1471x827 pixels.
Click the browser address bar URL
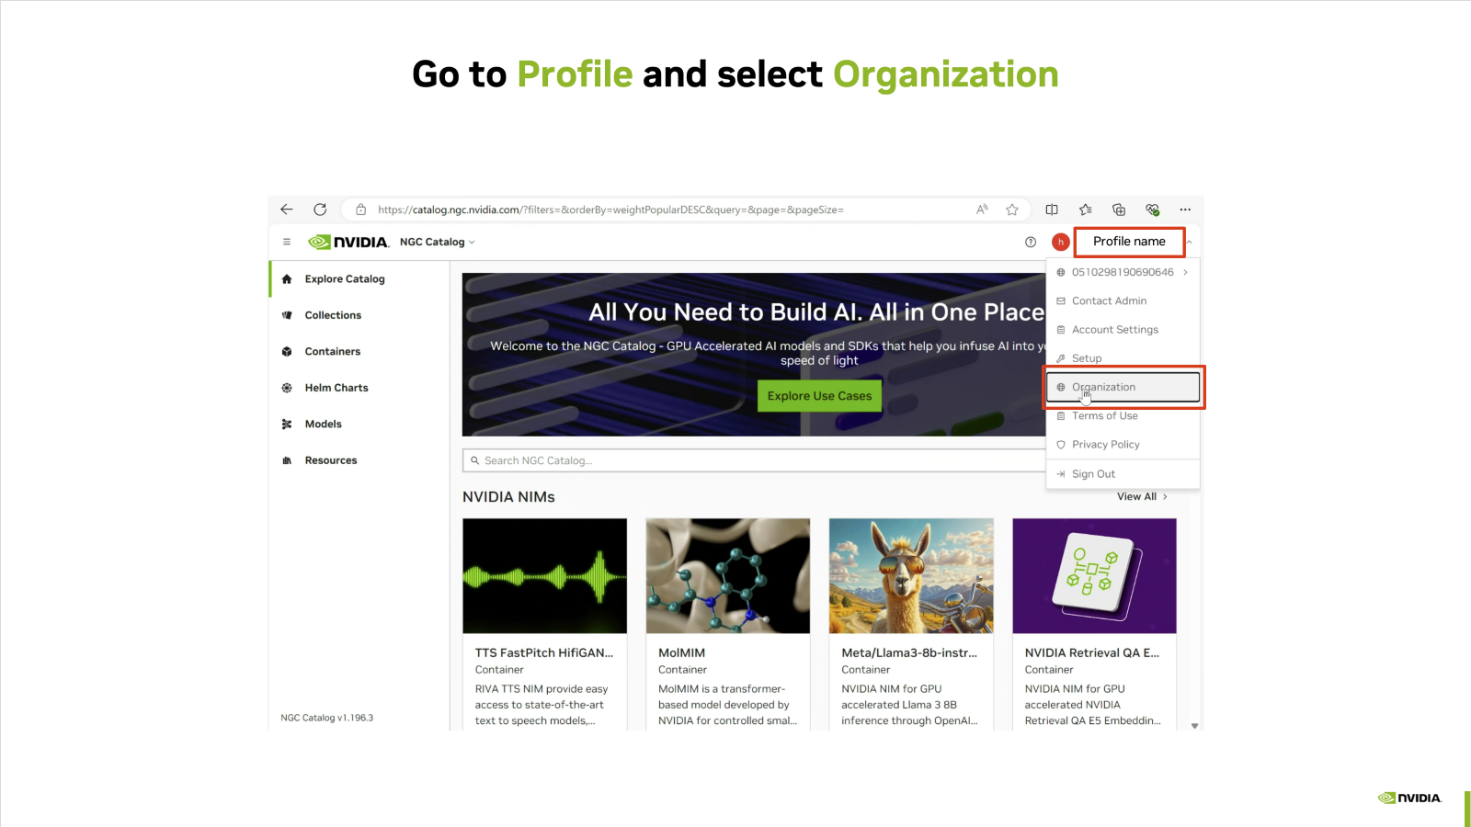[x=610, y=210]
